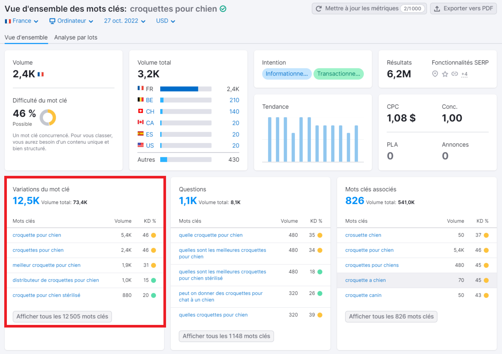Open 'meilleur croquette pour chien' keyword
Screen dimensions: 502x354
46,265
